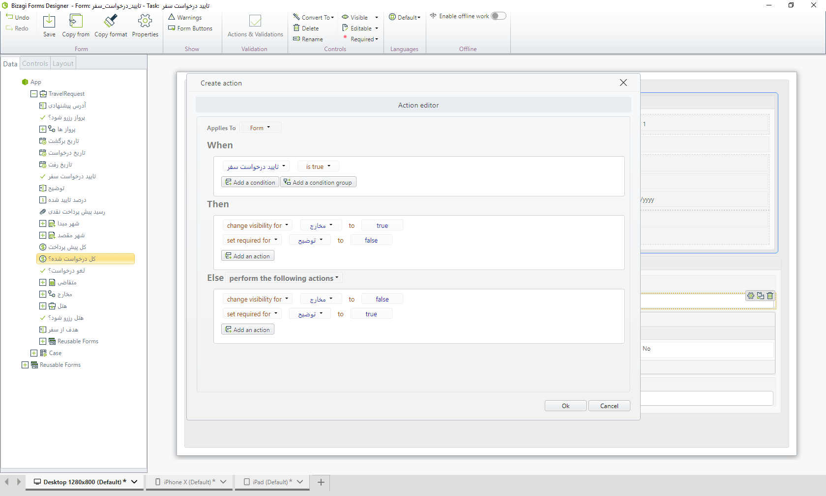Click the Cancel button
This screenshot has height=496, width=826.
click(609, 406)
